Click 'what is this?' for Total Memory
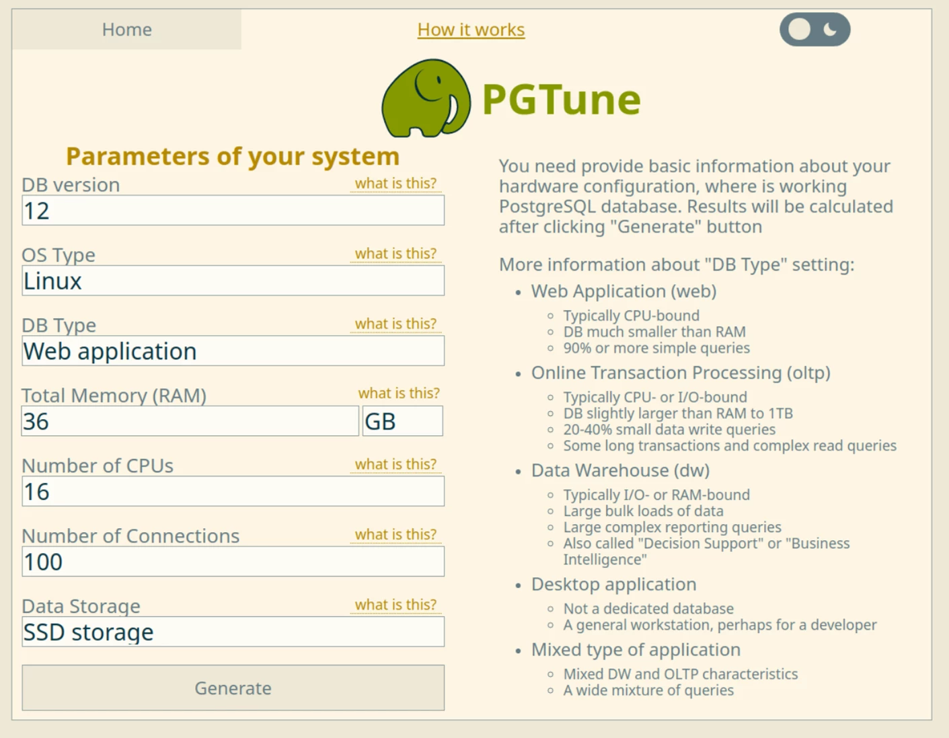This screenshot has height=738, width=949. (398, 394)
